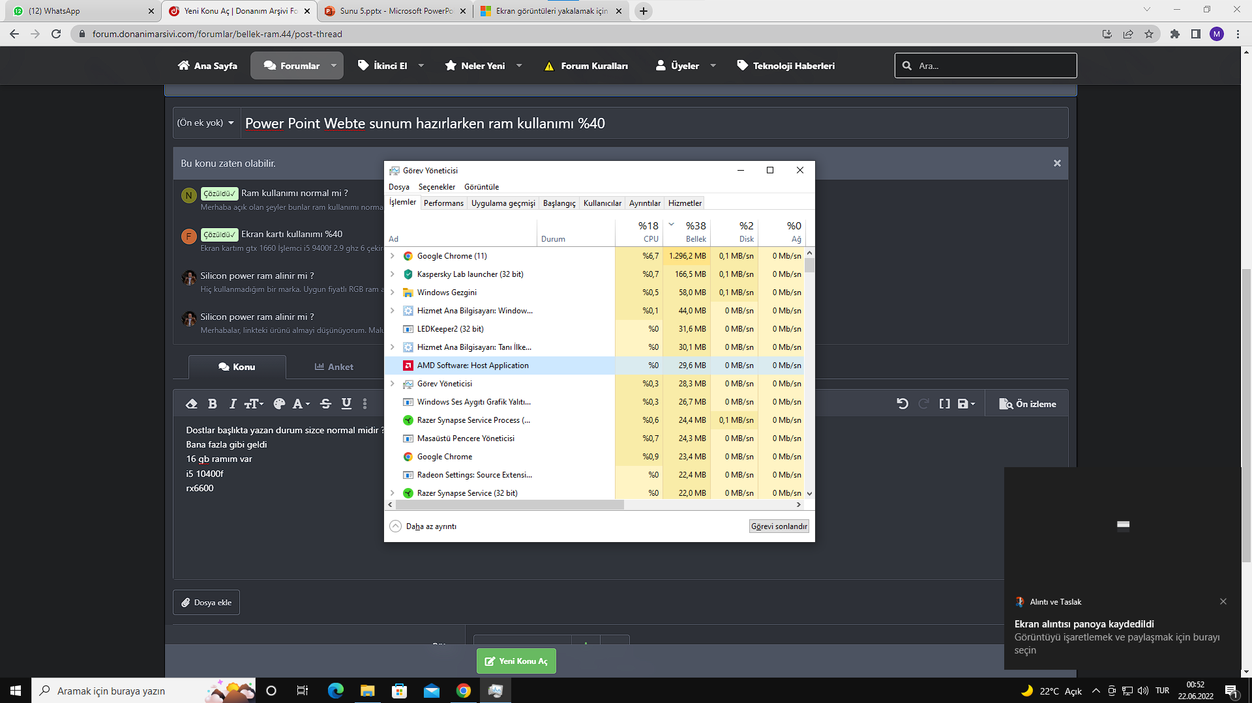
Task: Expand Razer Synapse Service (32 bit) row
Action: 392,493
